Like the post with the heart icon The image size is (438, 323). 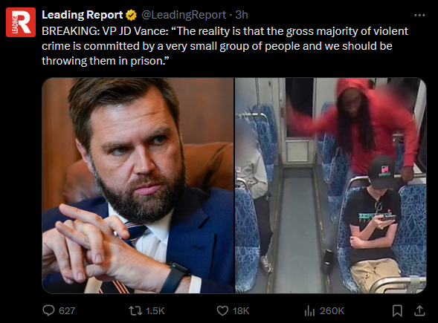222,310
